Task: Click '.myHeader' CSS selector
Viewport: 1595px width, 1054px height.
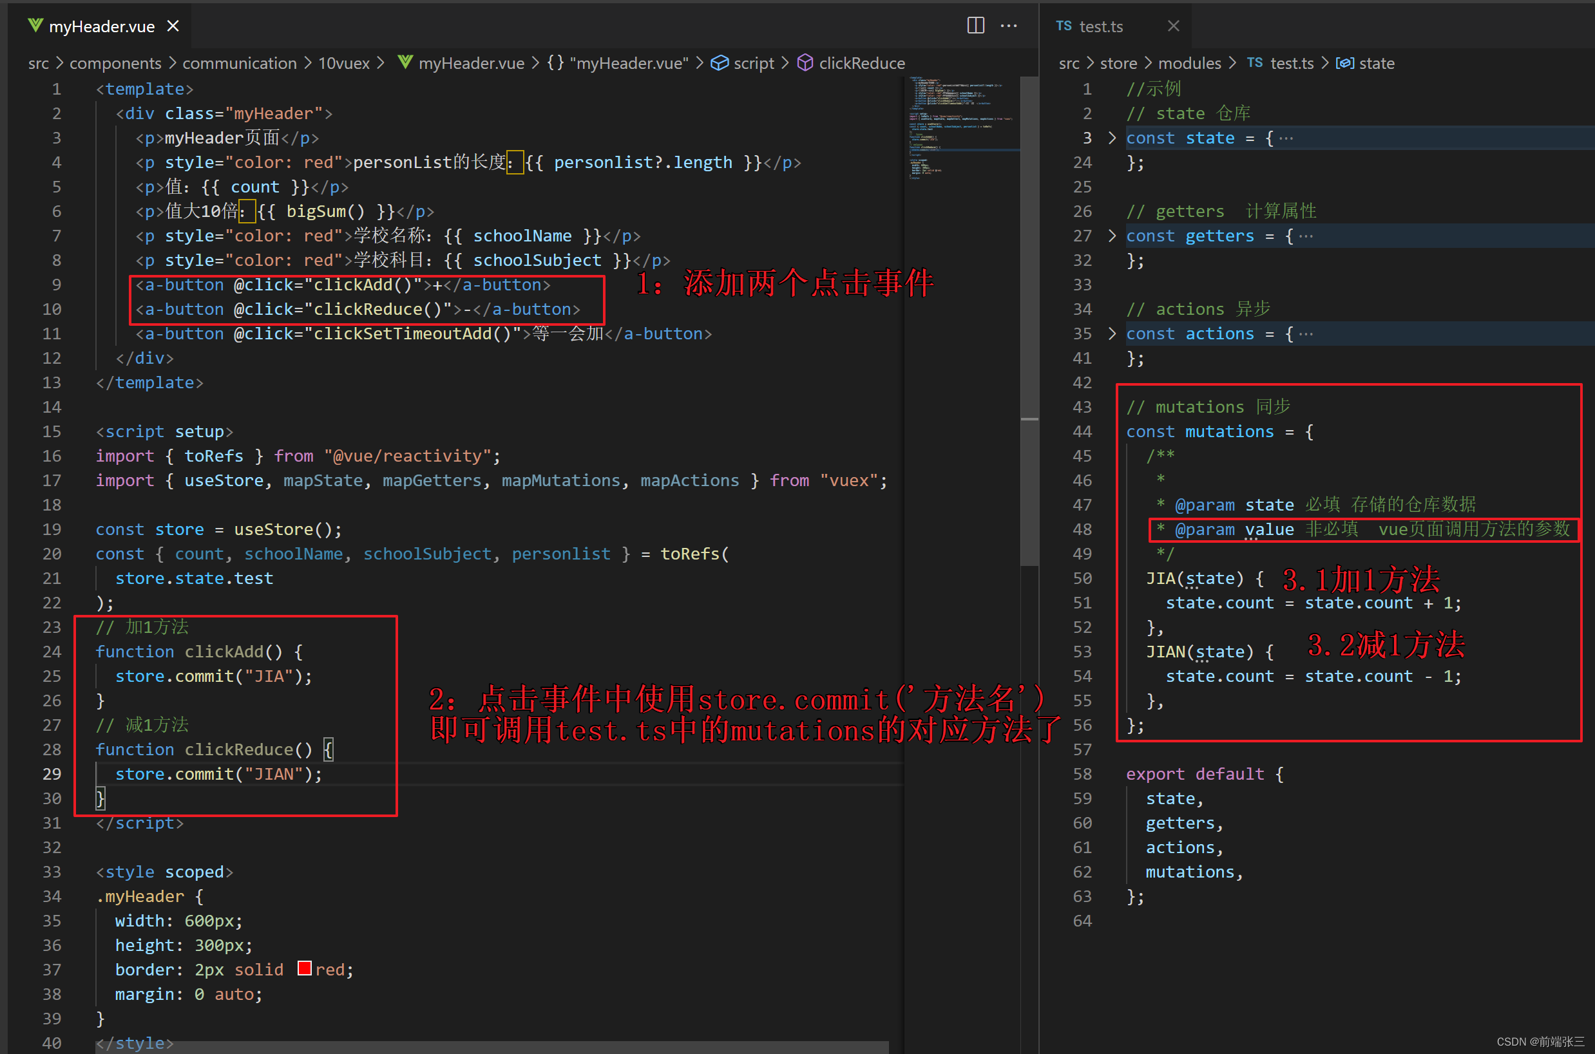Action: (140, 896)
